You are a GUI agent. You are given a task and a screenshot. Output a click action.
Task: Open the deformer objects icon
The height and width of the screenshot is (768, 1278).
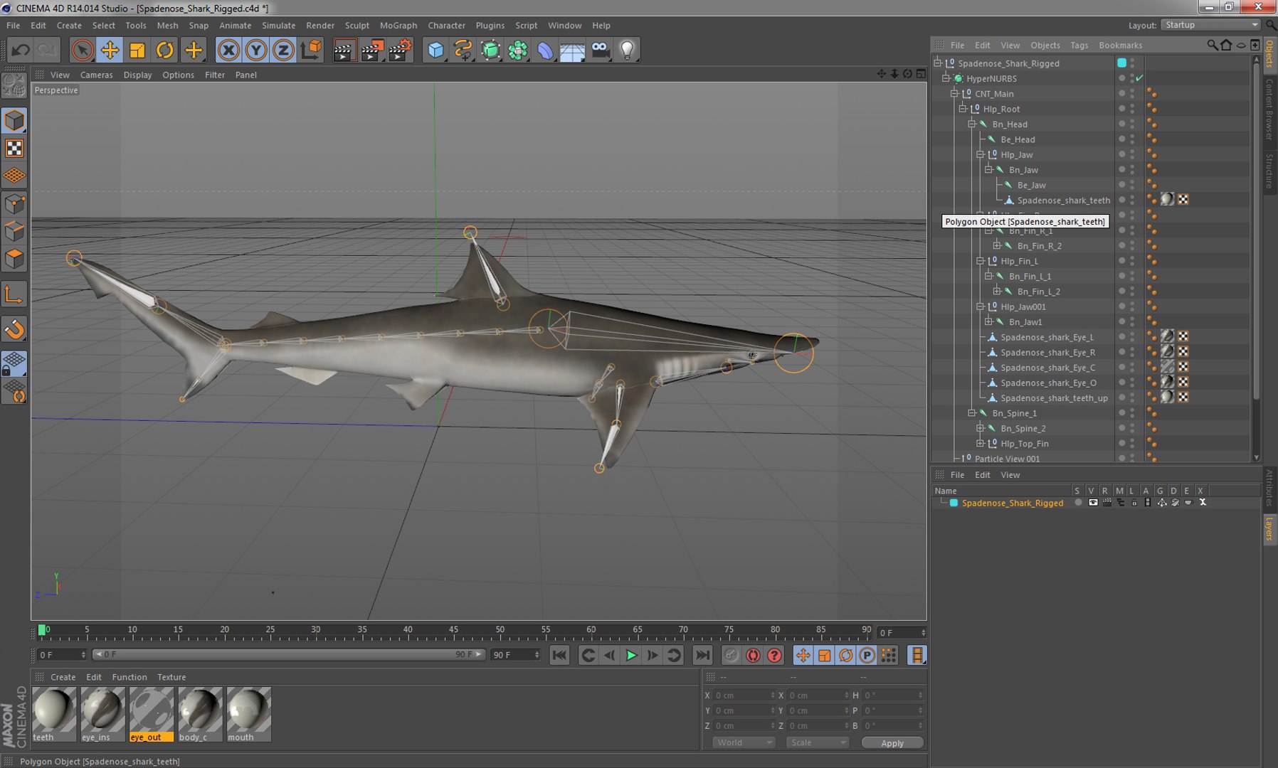point(545,50)
